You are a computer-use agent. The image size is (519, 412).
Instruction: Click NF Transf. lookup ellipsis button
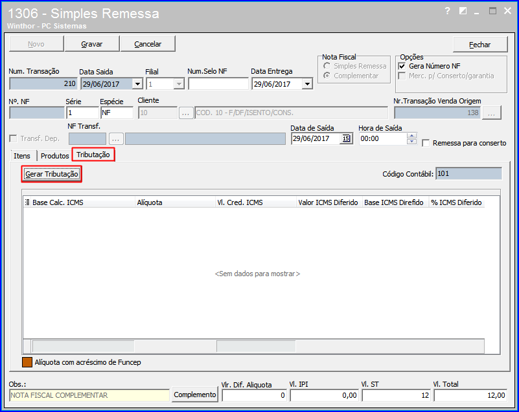point(115,139)
